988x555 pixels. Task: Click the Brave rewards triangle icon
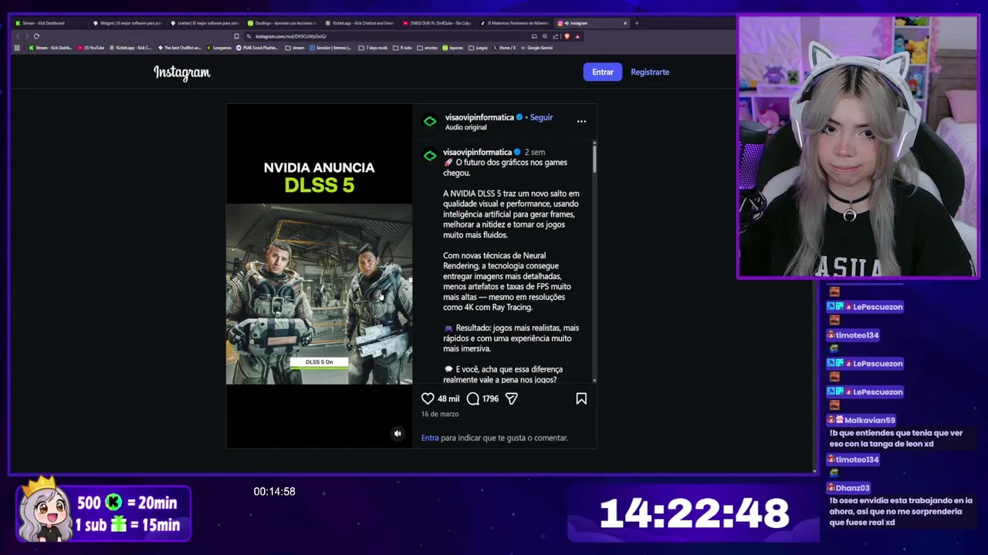pos(577,36)
